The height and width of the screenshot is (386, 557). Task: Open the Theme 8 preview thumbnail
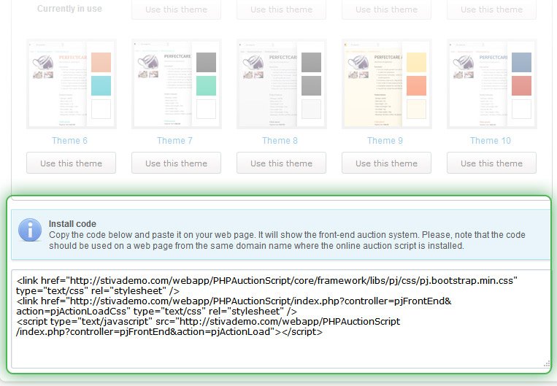[282, 84]
